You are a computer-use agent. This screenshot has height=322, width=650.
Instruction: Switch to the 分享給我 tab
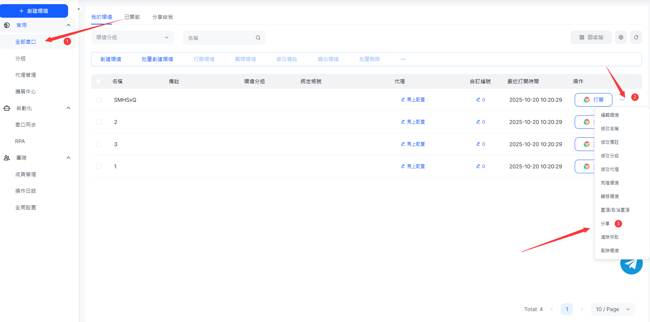pos(162,17)
